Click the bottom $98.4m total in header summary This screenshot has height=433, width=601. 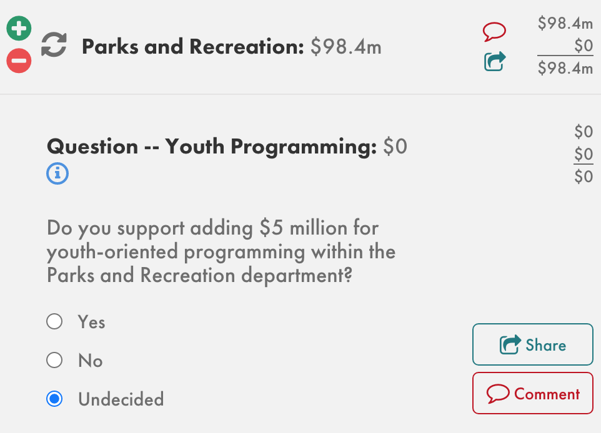[565, 68]
